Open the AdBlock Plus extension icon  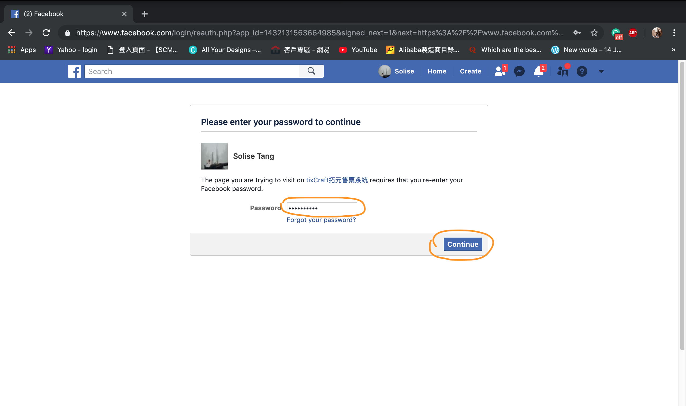pos(633,33)
